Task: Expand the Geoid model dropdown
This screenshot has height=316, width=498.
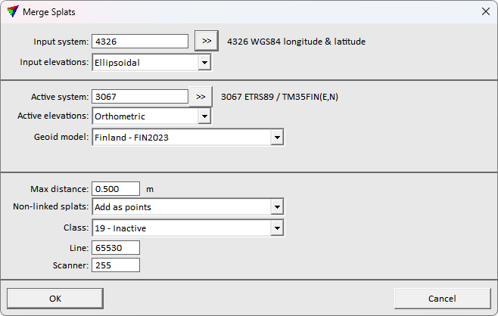Action: (x=277, y=138)
